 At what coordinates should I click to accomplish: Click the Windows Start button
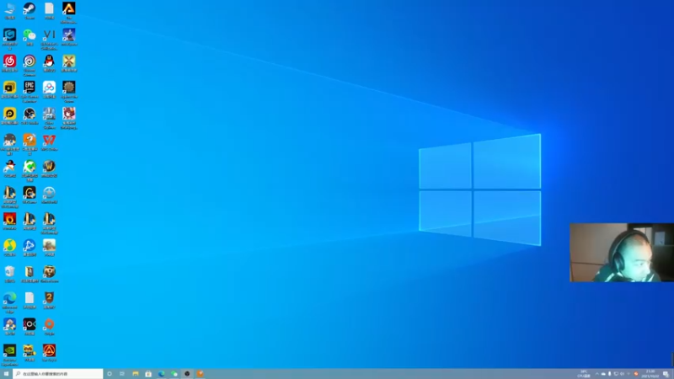(6, 374)
